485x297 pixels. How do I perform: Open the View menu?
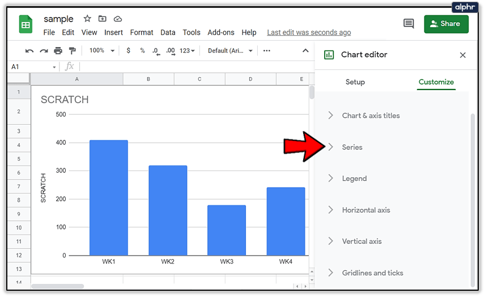(x=89, y=32)
